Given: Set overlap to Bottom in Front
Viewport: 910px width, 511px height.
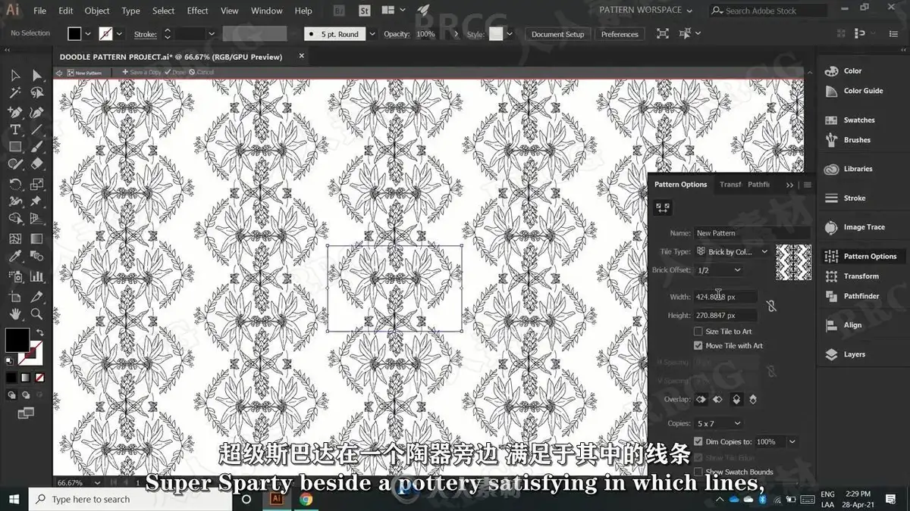Looking at the screenshot, I should pos(753,399).
